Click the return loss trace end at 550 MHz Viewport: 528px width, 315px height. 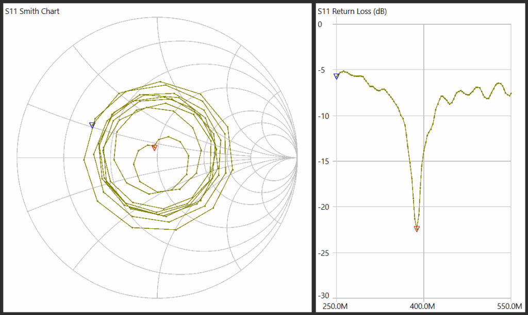[510, 93]
